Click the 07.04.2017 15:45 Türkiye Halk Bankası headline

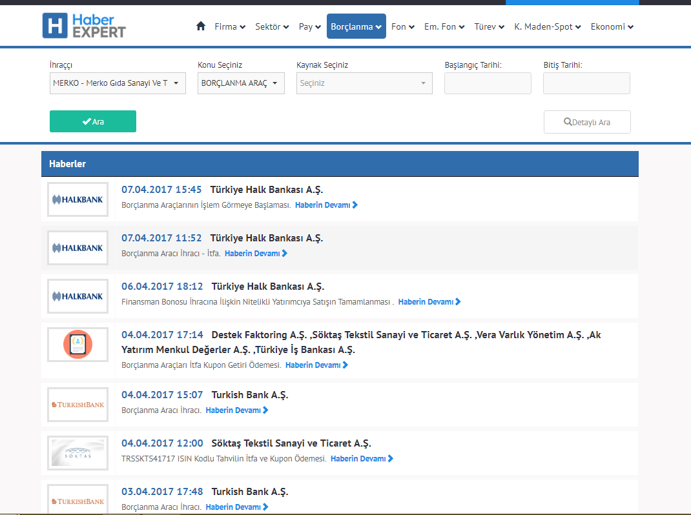[222, 190]
